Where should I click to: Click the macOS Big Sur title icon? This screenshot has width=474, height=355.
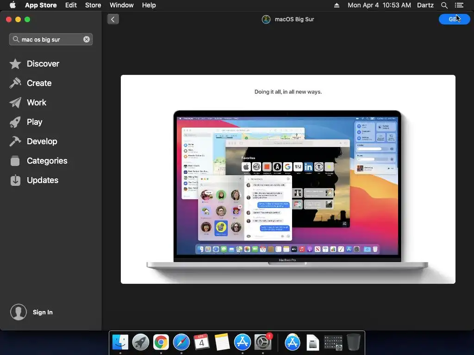[266, 19]
